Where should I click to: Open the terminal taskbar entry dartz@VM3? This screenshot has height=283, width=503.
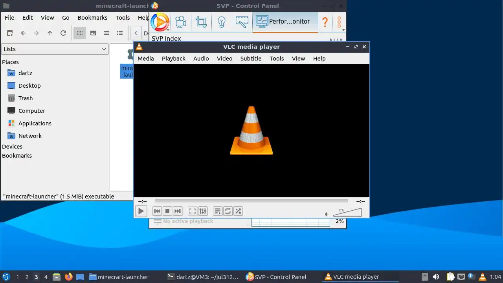[x=203, y=277]
